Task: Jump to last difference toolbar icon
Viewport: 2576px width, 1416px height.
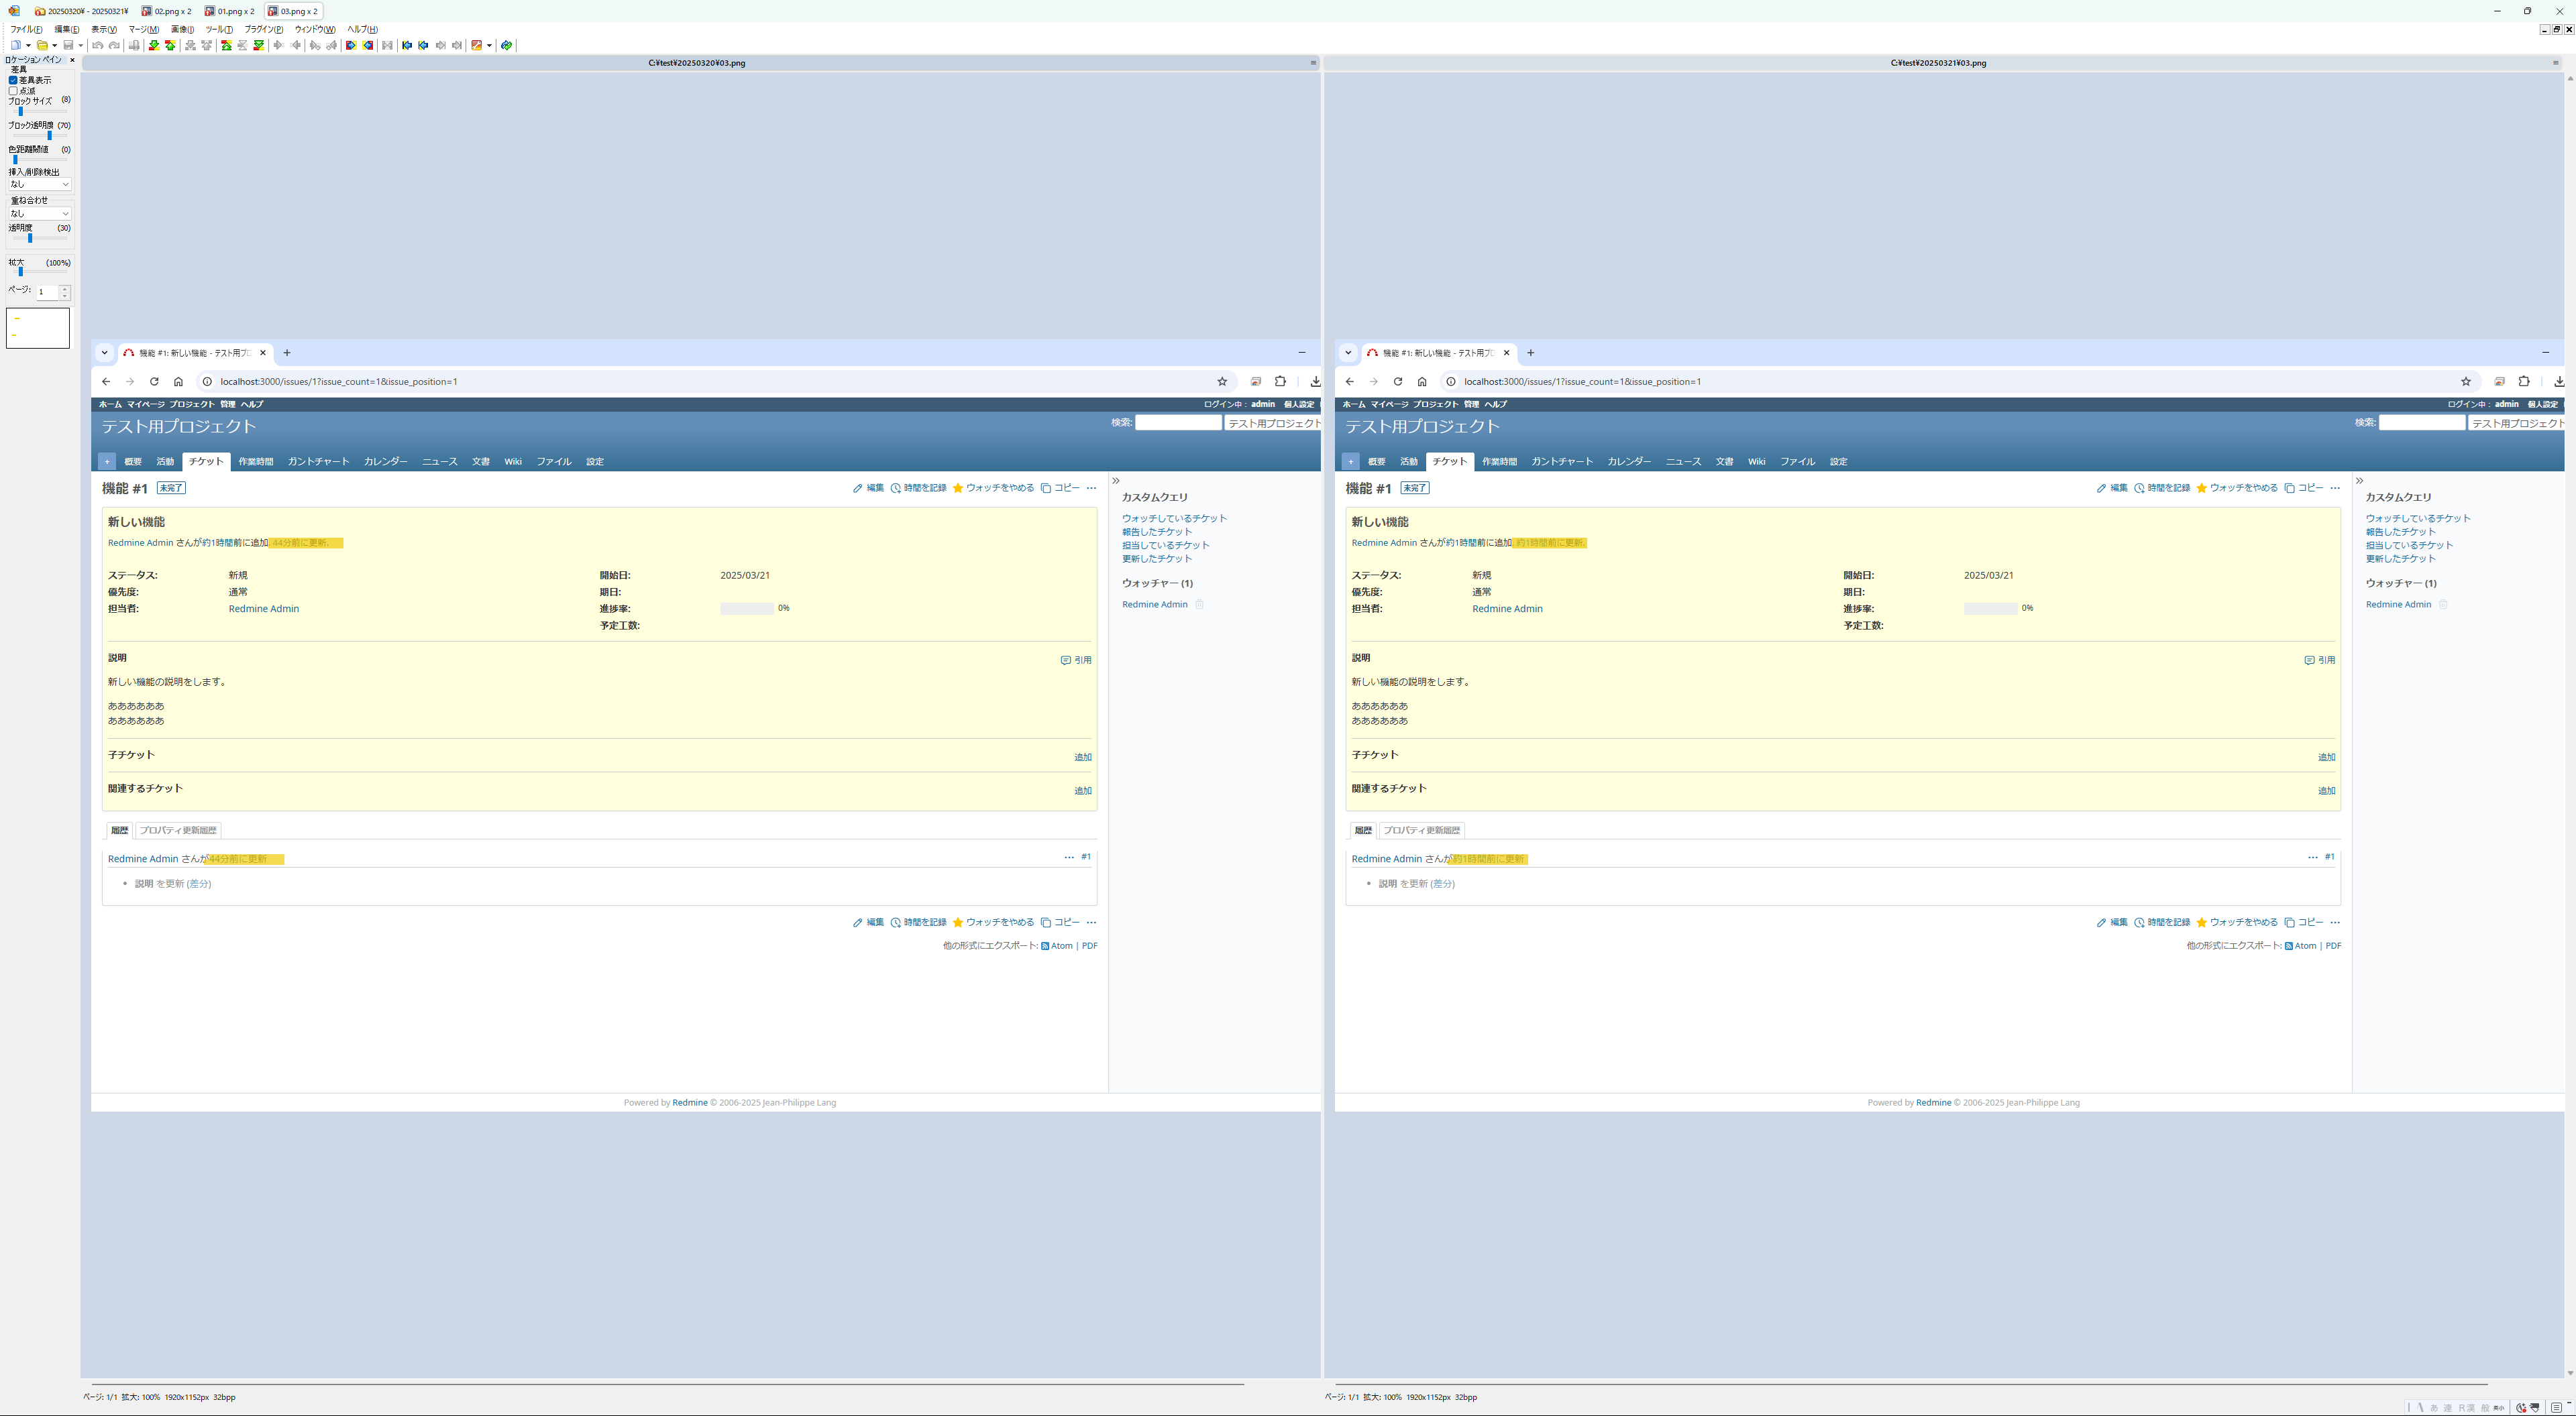Action: (x=259, y=45)
